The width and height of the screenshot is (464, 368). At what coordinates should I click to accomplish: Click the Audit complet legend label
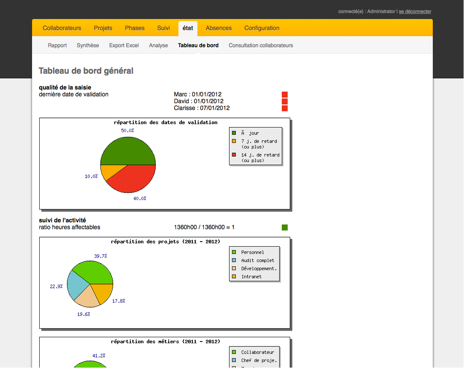(x=258, y=261)
